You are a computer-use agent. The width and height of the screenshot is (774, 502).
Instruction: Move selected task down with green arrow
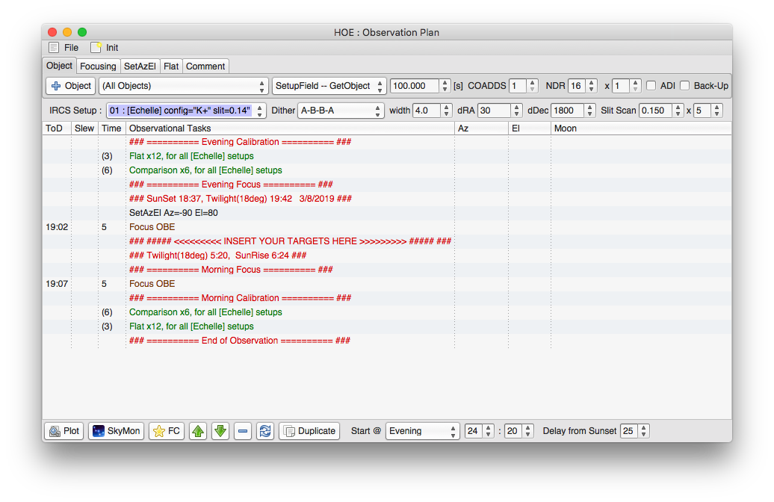pyautogui.click(x=220, y=430)
